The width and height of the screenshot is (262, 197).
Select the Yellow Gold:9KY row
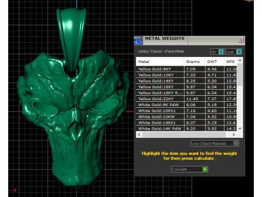point(187,69)
